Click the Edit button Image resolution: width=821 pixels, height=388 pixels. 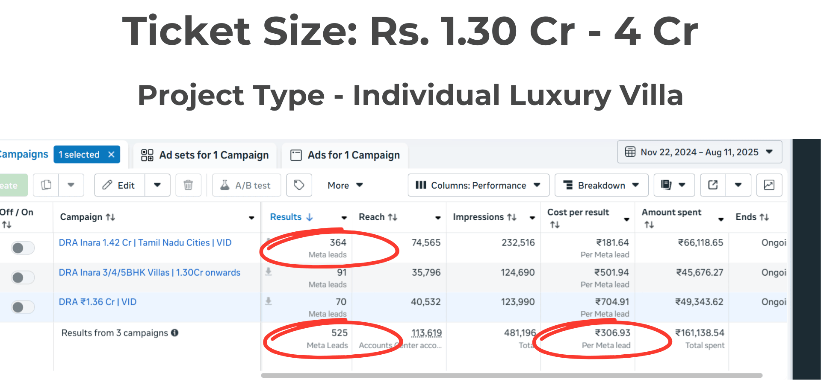(x=120, y=185)
